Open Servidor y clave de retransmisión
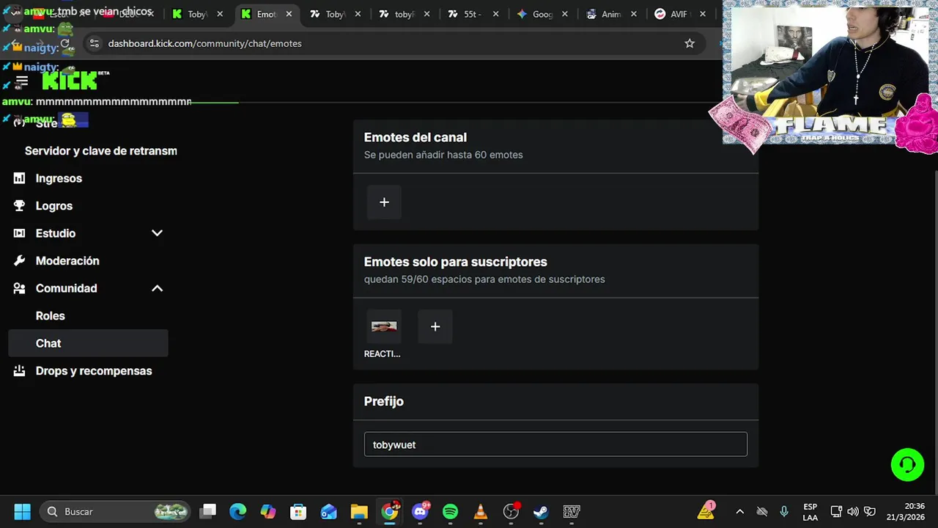The image size is (938, 528). click(x=101, y=151)
